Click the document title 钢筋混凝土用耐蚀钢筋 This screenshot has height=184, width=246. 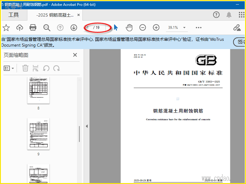point(178,111)
